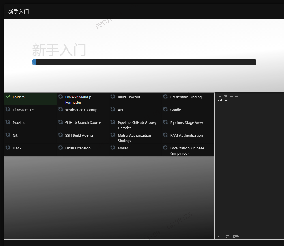Select the Pipeline plugin label

tap(19, 123)
